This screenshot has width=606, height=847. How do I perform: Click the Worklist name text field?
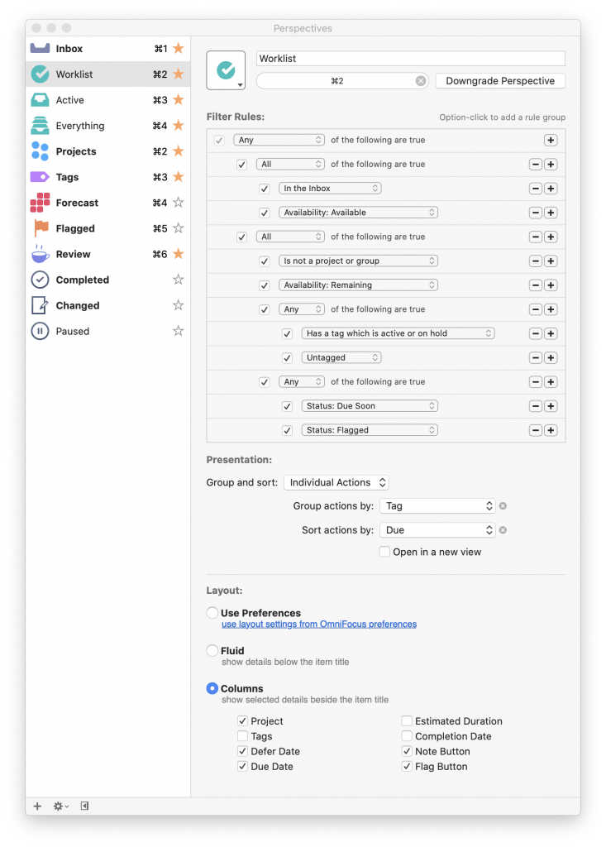411,59
